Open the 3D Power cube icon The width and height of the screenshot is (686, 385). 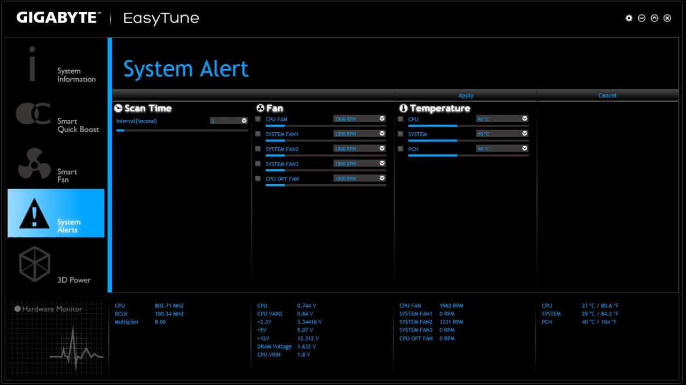pyautogui.click(x=34, y=264)
